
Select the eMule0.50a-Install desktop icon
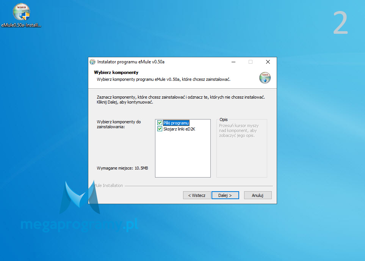click(x=21, y=15)
